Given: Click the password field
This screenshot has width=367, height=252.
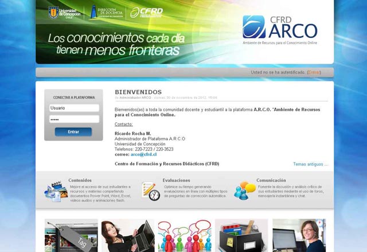Looking at the screenshot, I should point(74,119).
